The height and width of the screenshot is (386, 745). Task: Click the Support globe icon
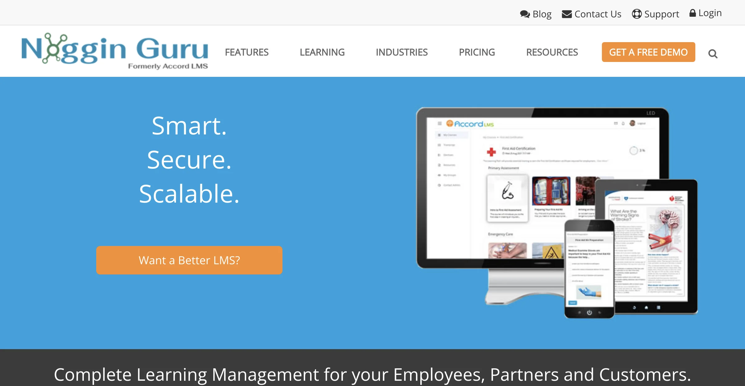pyautogui.click(x=638, y=13)
